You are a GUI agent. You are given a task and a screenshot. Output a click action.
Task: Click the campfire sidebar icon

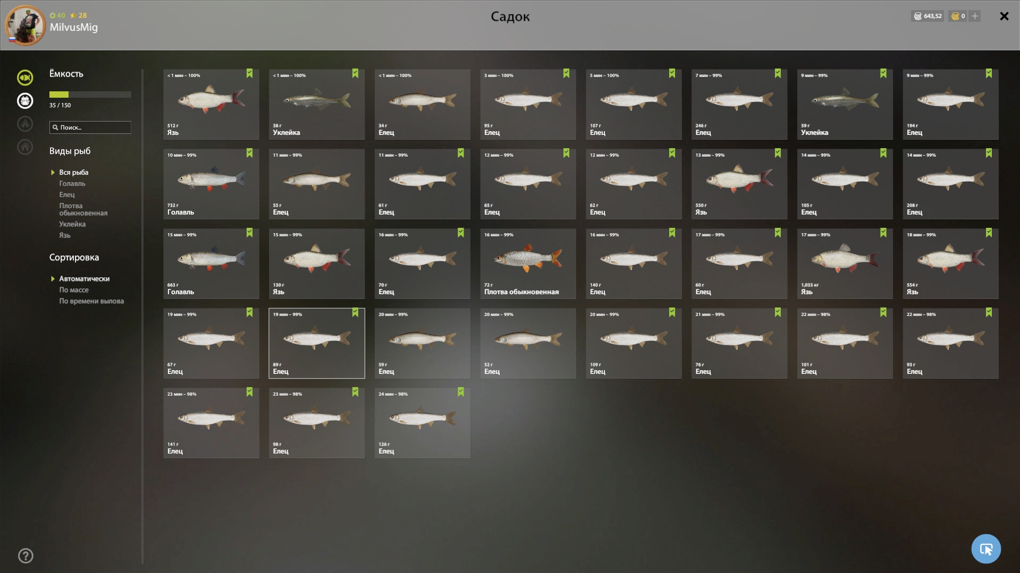tap(25, 124)
